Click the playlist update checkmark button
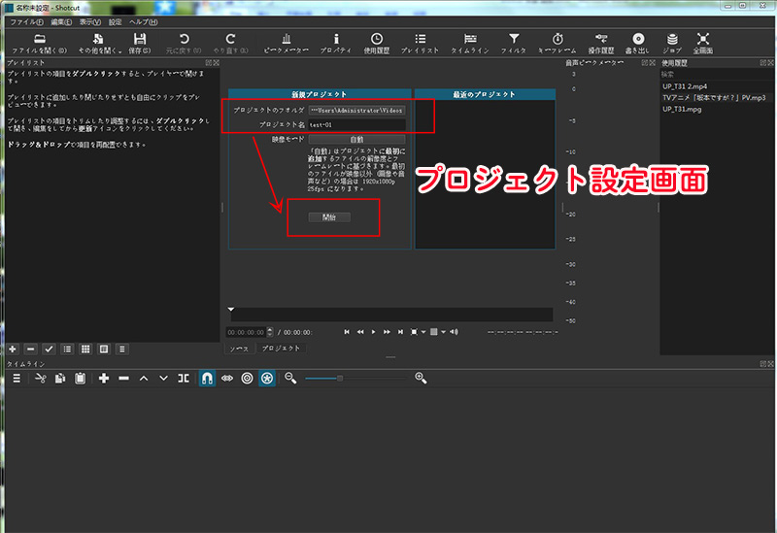The image size is (777, 533). 49,350
